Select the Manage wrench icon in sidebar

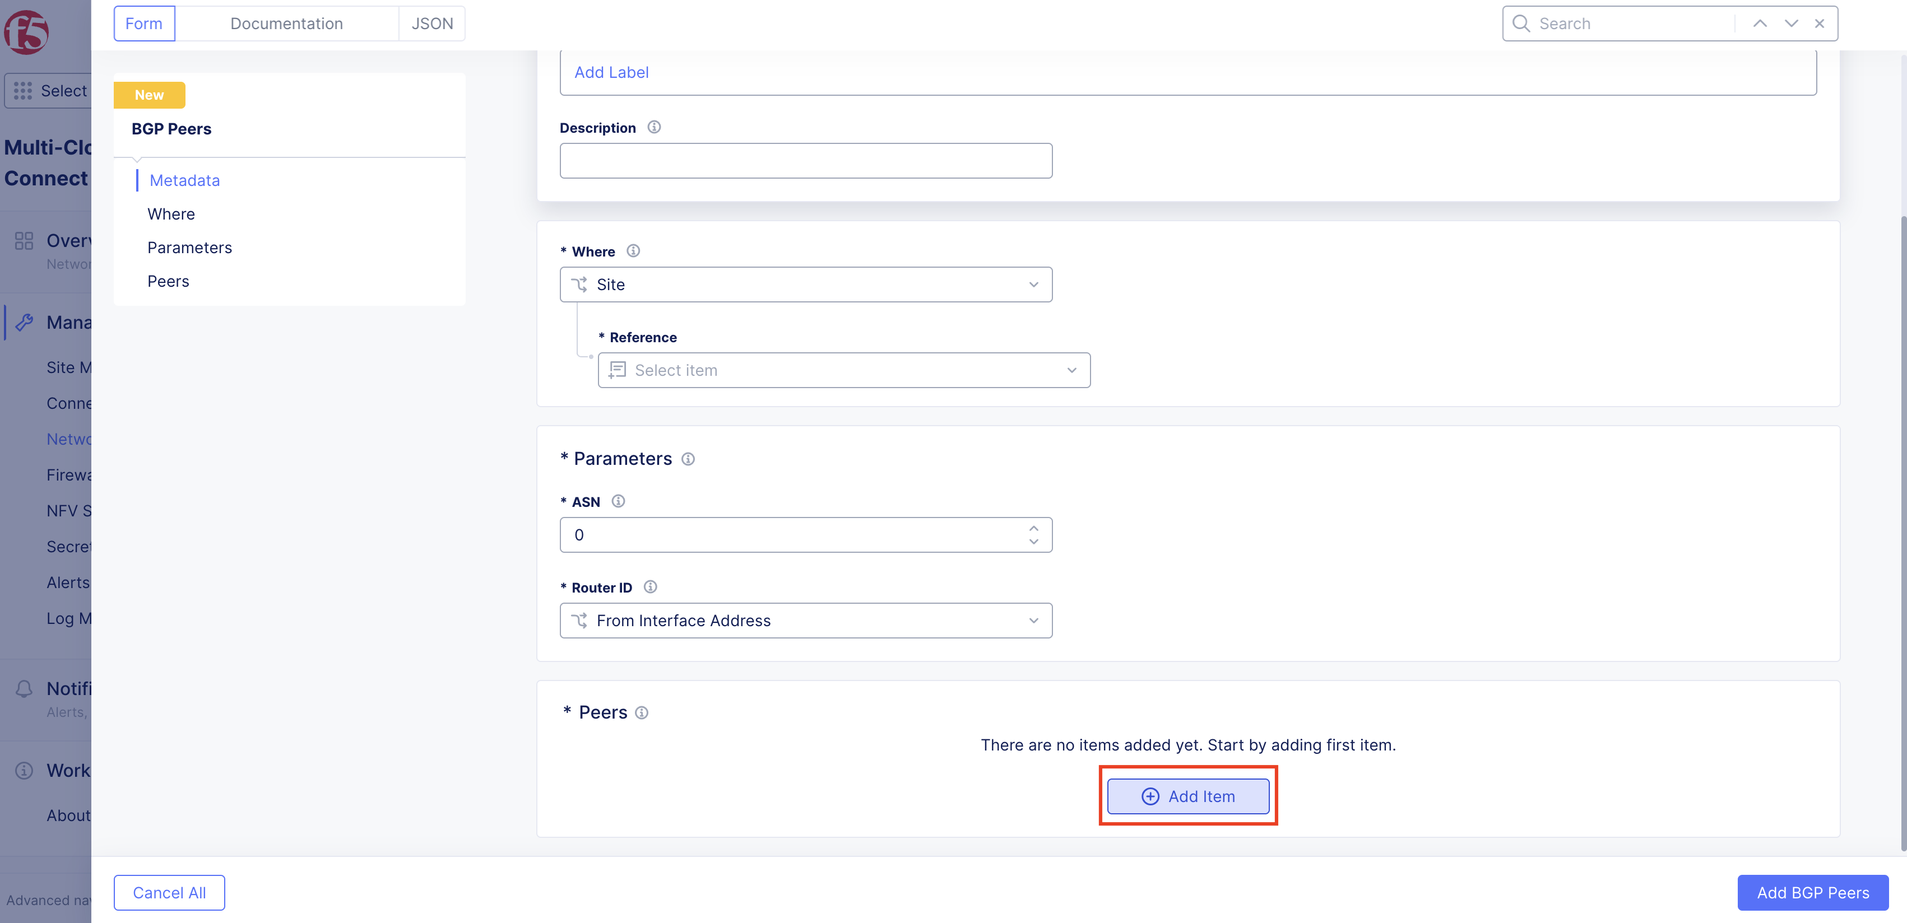25,321
